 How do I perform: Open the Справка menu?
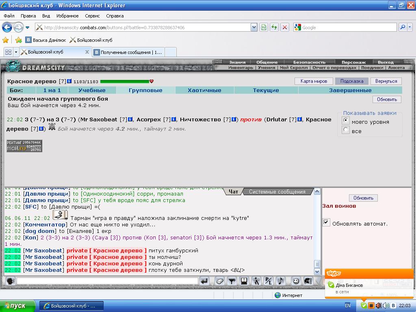click(x=115, y=16)
